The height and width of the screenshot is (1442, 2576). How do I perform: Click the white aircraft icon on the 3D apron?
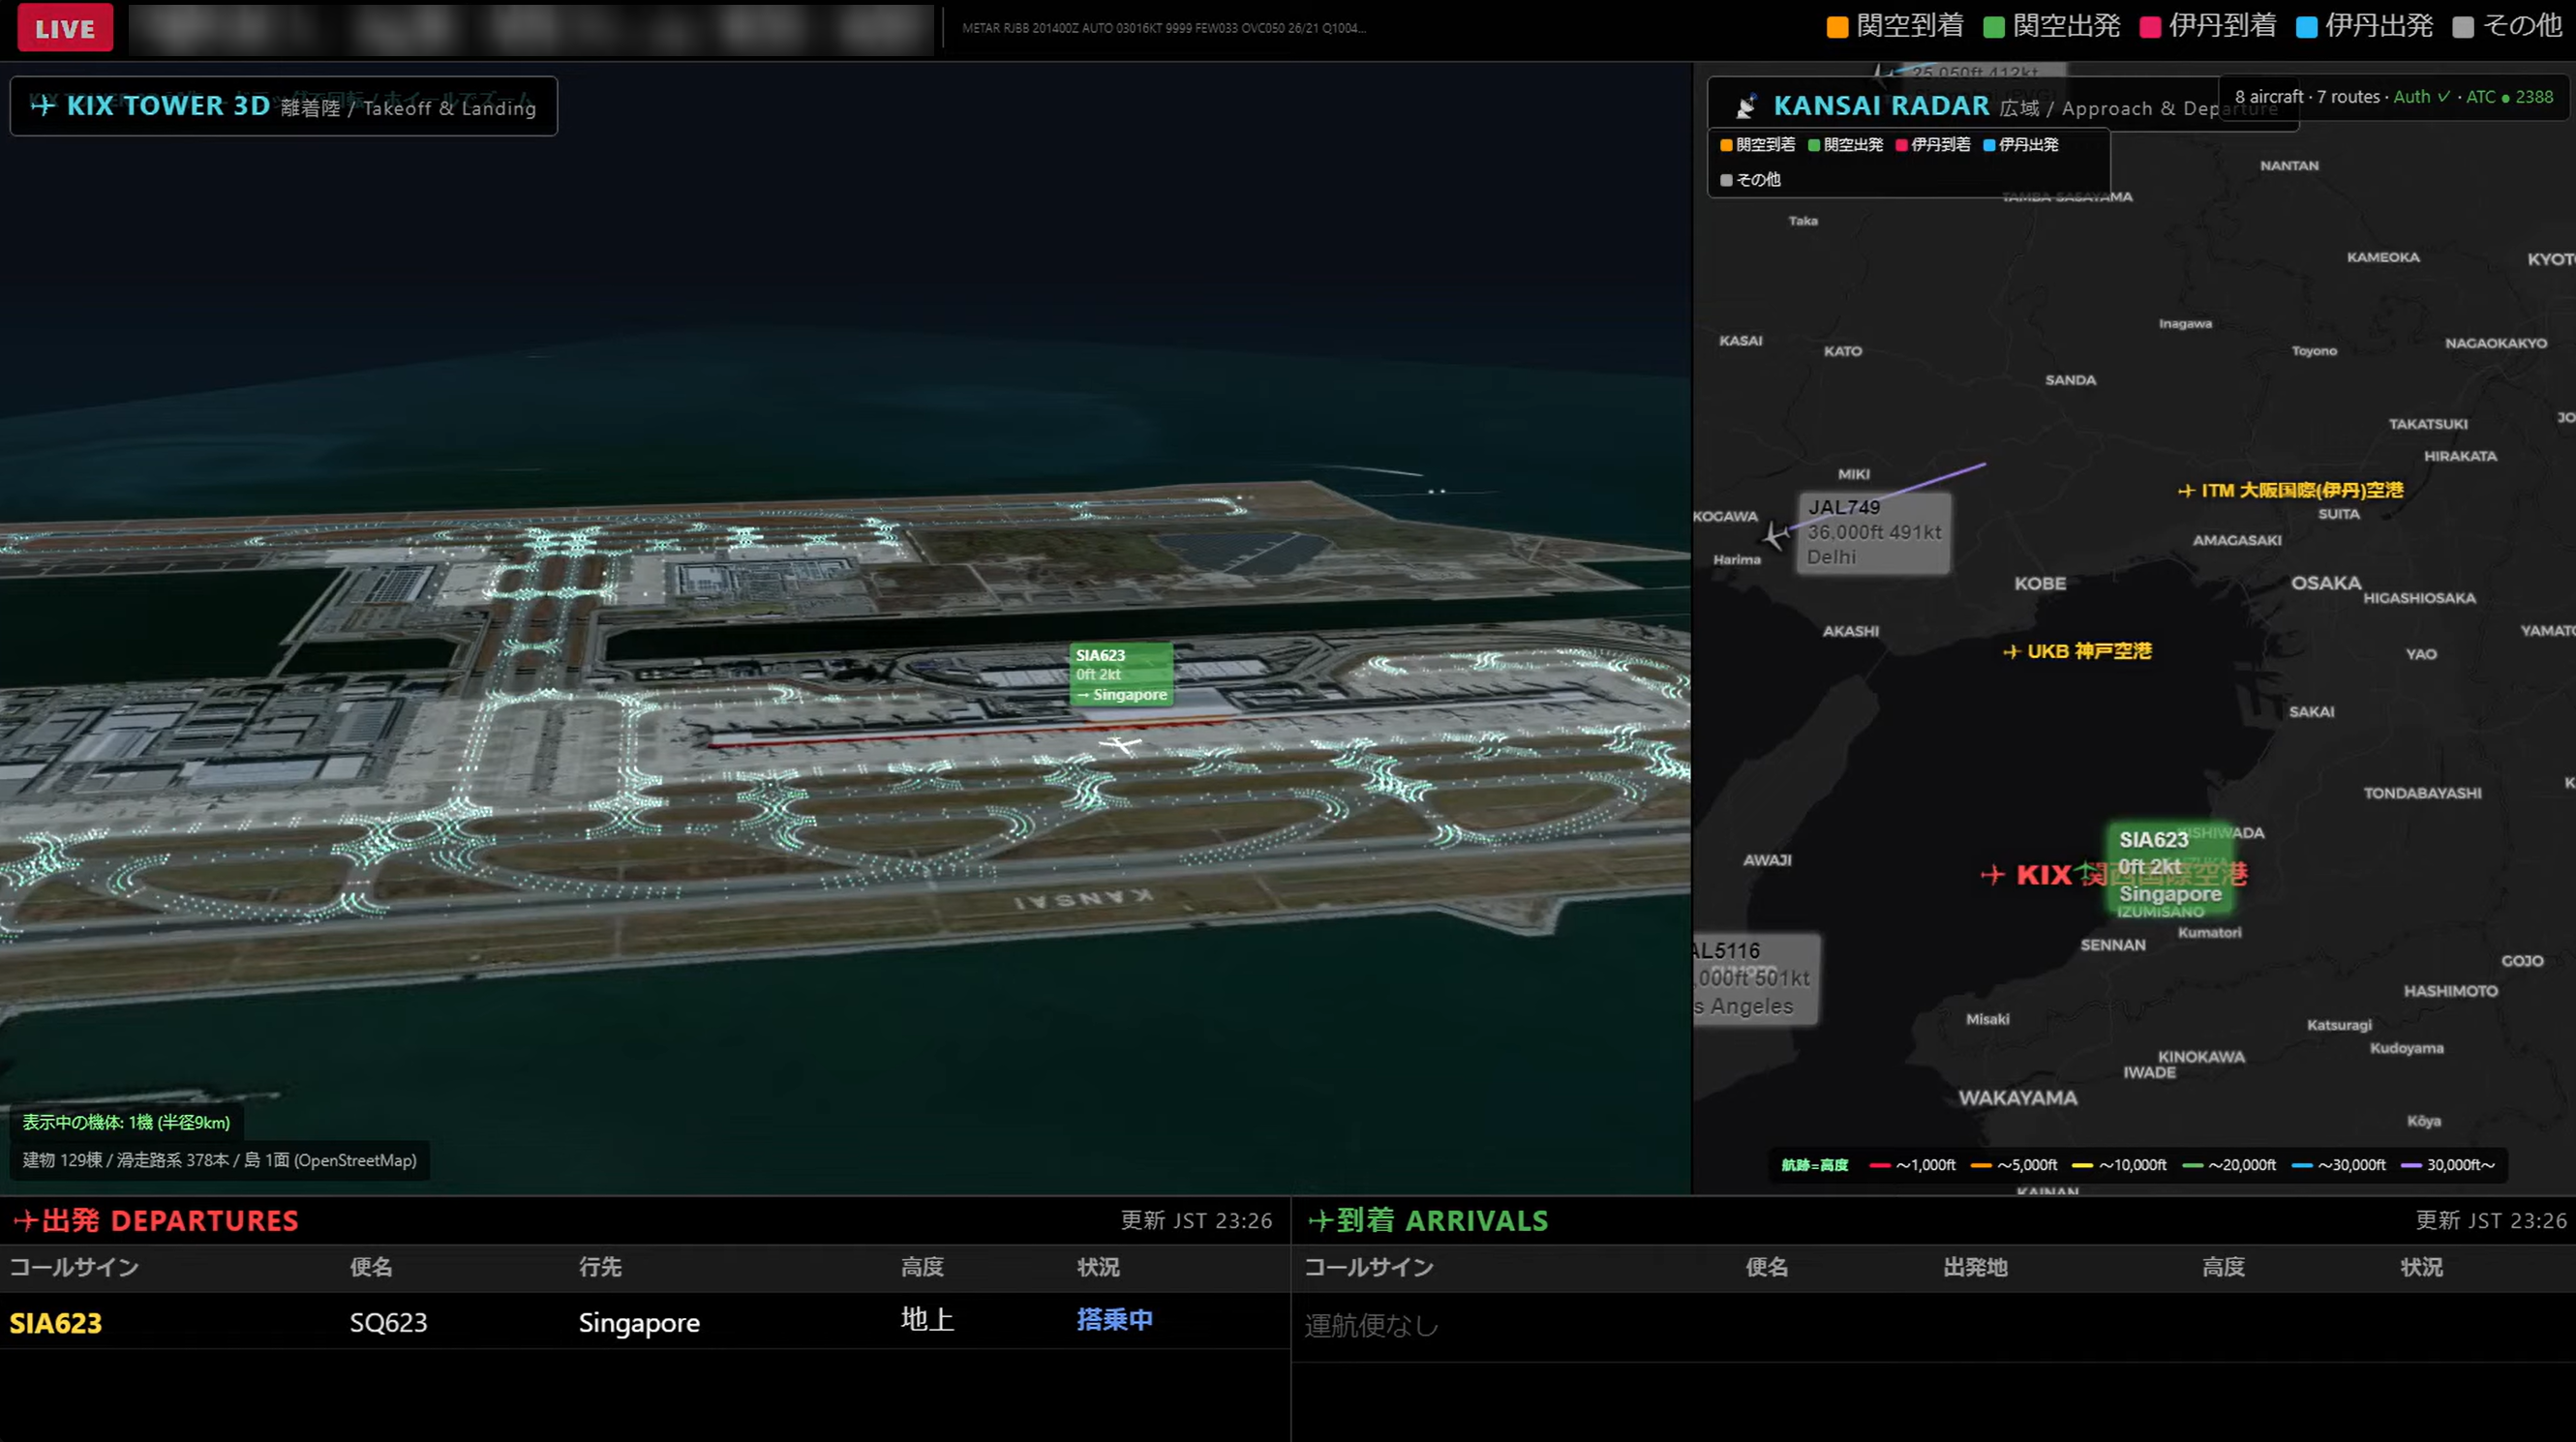(1120, 745)
